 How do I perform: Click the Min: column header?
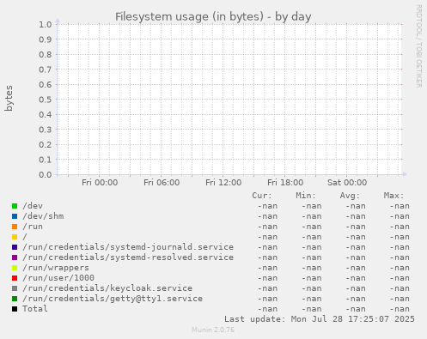pyautogui.click(x=306, y=196)
